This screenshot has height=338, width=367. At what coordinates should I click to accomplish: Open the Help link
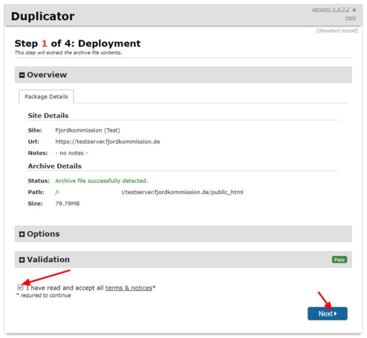click(x=350, y=18)
